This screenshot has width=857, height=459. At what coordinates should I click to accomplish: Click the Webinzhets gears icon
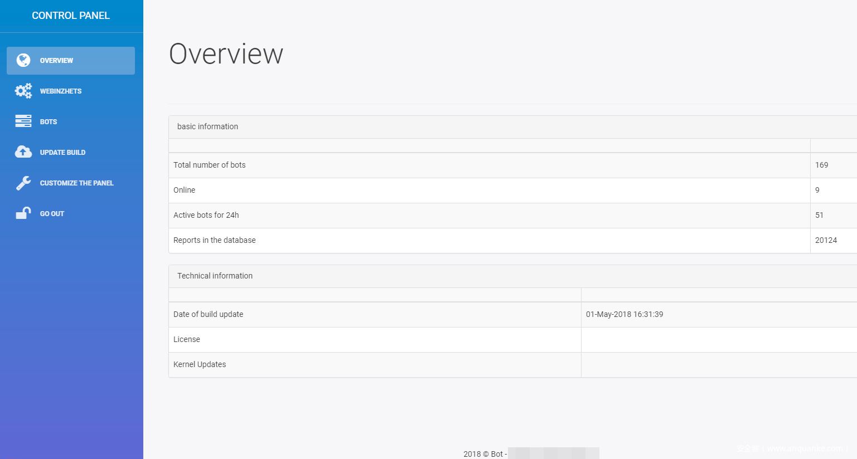(x=23, y=91)
